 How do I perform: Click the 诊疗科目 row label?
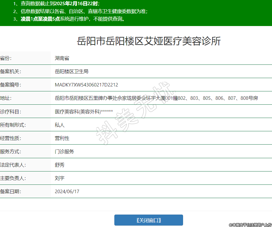pyautogui.click(x=10, y=112)
